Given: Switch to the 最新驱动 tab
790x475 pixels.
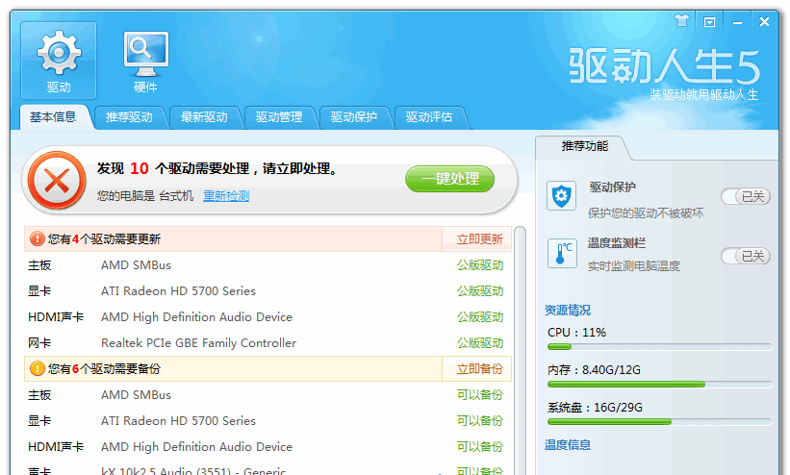Looking at the screenshot, I should (x=204, y=117).
